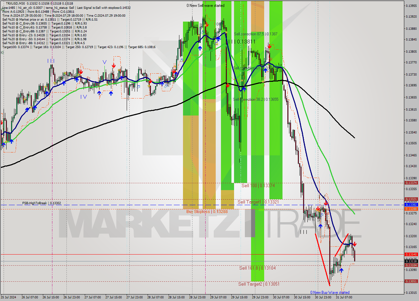Click the 'Sell Target1 | 0.13321' label
Image resolution: width=419 pixels, height=301 pixels.
click(x=258, y=202)
